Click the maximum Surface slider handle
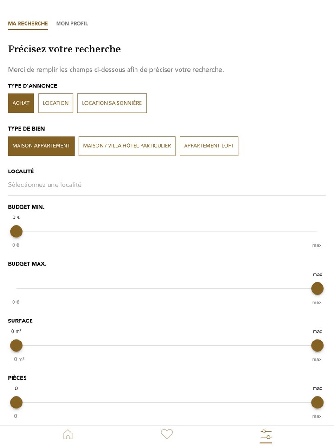The width and height of the screenshot is (334, 446). [x=317, y=345]
